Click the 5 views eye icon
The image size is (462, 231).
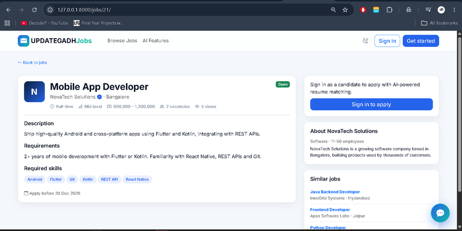(x=197, y=106)
